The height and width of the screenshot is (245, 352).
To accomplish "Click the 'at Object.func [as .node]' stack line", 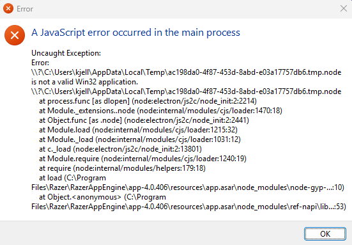I will coord(144,120).
